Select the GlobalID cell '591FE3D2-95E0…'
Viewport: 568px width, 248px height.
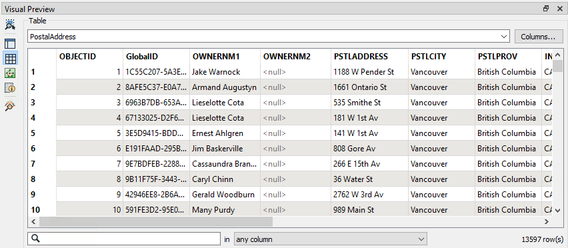click(x=157, y=209)
